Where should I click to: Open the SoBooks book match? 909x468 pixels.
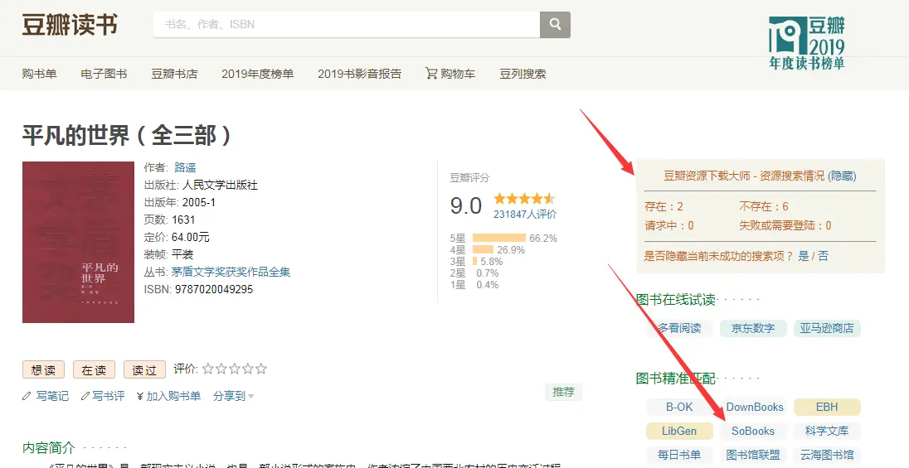point(753,431)
